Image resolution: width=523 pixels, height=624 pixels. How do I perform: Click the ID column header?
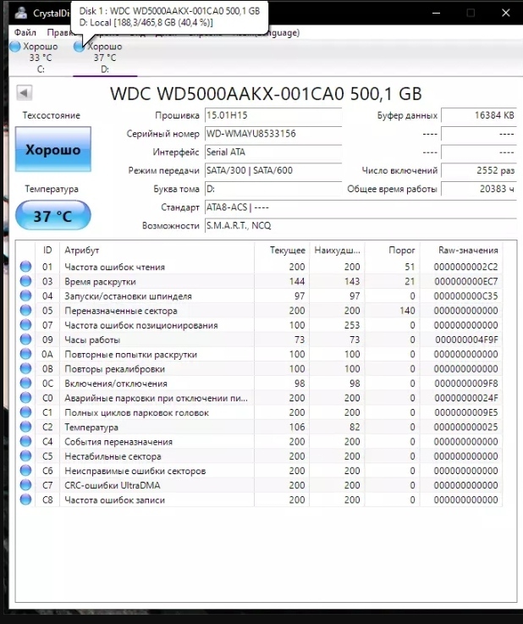[x=47, y=250]
